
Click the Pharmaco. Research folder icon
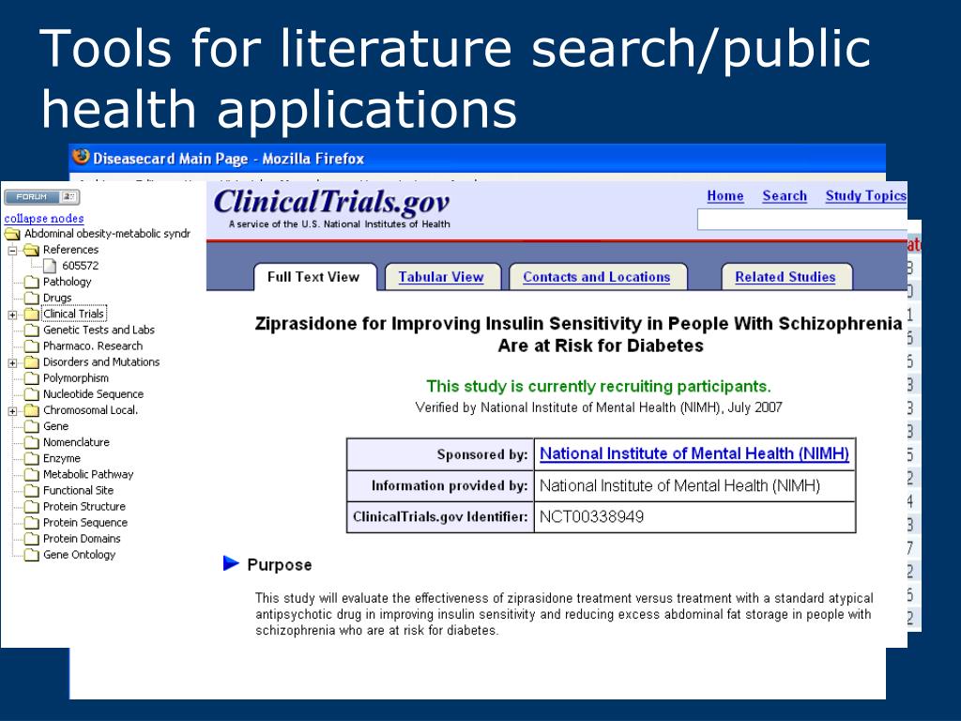point(31,346)
